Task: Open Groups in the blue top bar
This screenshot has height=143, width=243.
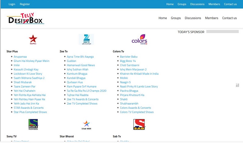Action: pyautogui.click(x=182, y=4)
